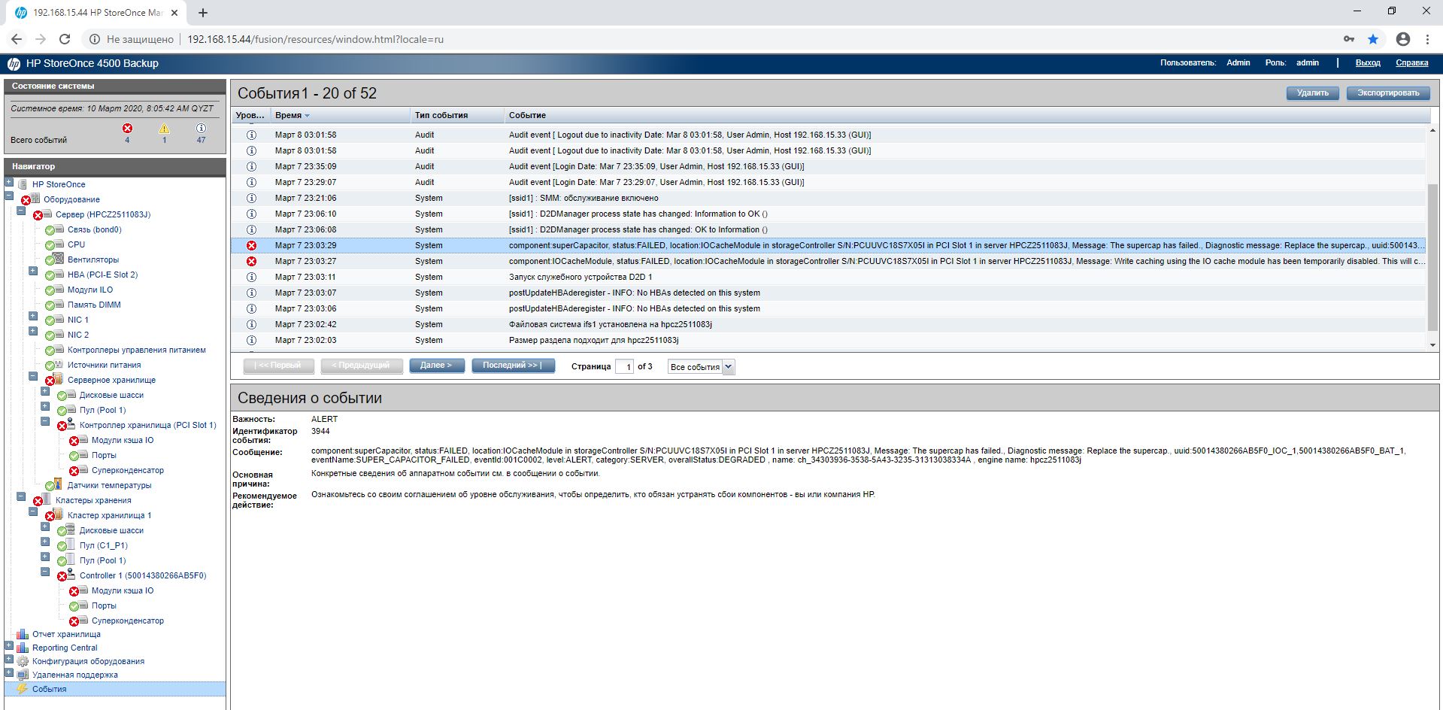This screenshot has height=710, width=1443.
Task: Select События in the navigator
Action: pyautogui.click(x=49, y=689)
